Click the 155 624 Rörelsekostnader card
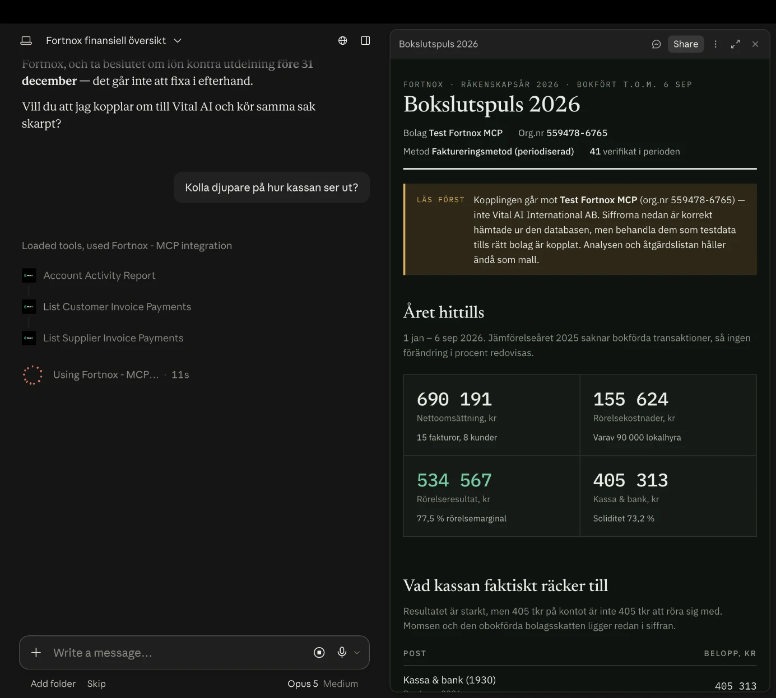 click(668, 415)
